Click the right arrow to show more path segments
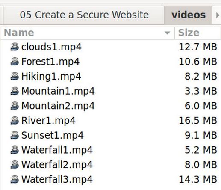 218,15
